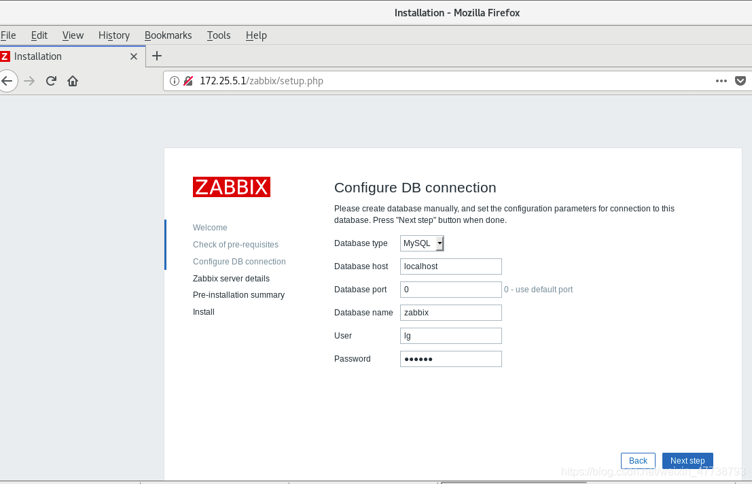Viewport: 752px width, 484px height.
Task: Open a new tab with plus icon
Action: coord(157,56)
